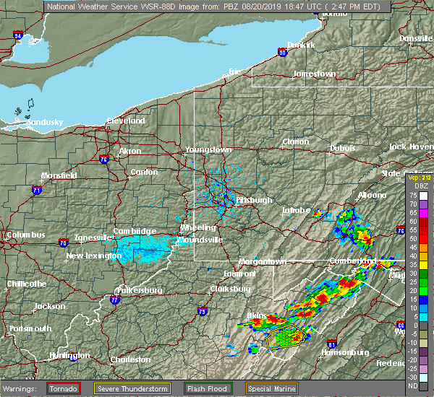Screen dimensions: 434x397
Task: Click the 5 dBZ cyan color swatch
Action: click(423, 317)
